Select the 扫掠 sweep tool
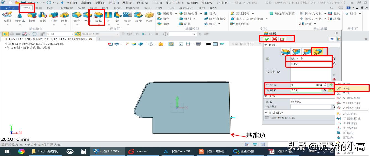 click(53, 17)
